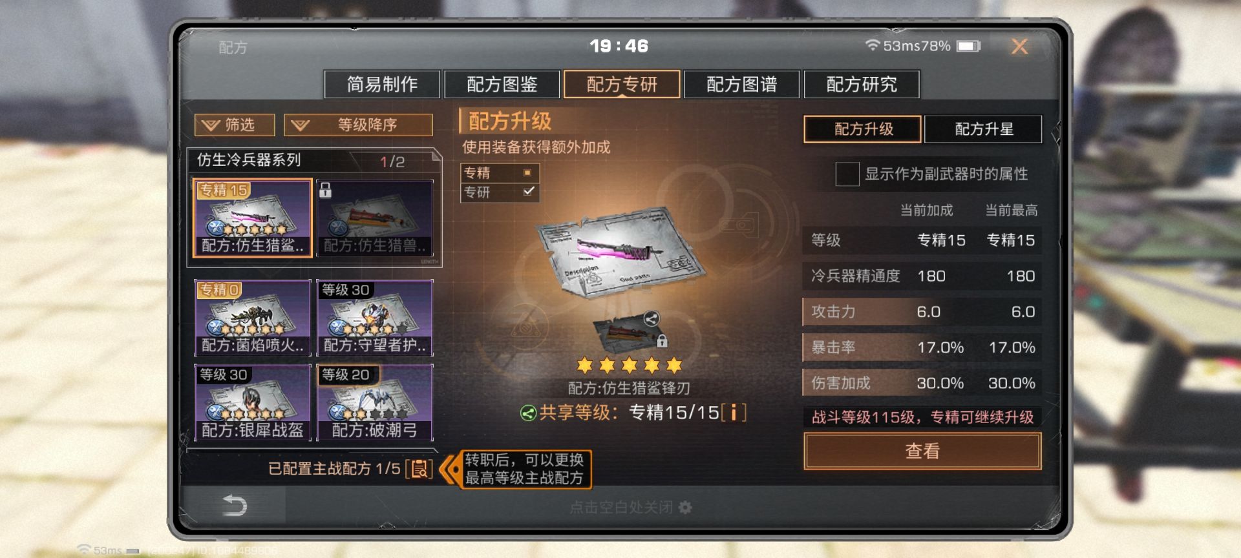Click the green share icon before 共享等级

[528, 413]
